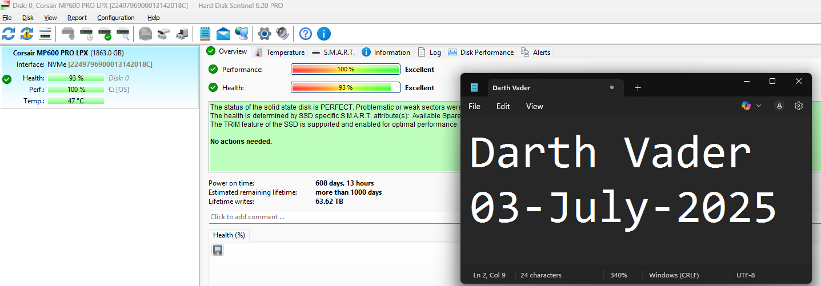The image size is (821, 286).
Task: Open the S.M.A.R.T. tab
Action: coord(334,53)
